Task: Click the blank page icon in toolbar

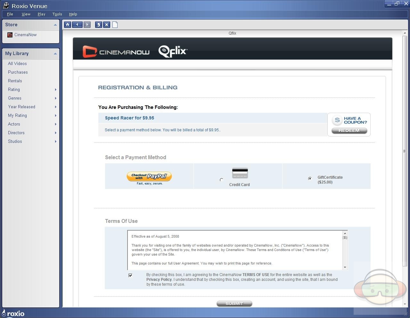Action: (x=115, y=25)
